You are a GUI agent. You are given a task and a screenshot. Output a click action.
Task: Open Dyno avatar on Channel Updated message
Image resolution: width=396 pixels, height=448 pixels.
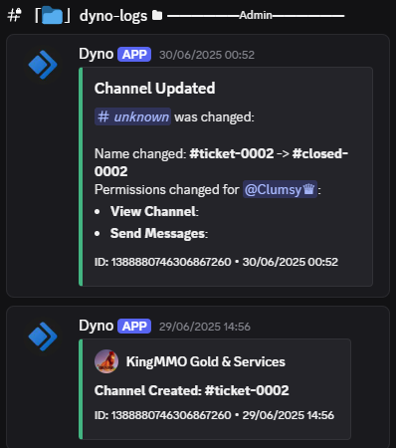(43, 65)
